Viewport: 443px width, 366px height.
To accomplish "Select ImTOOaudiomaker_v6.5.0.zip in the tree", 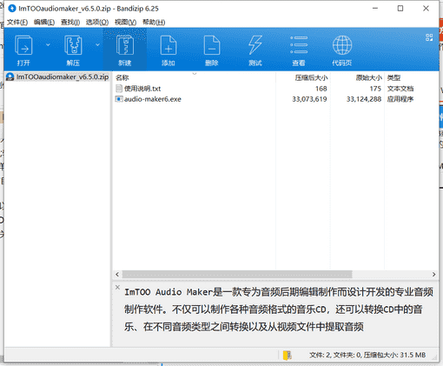I will pos(63,77).
